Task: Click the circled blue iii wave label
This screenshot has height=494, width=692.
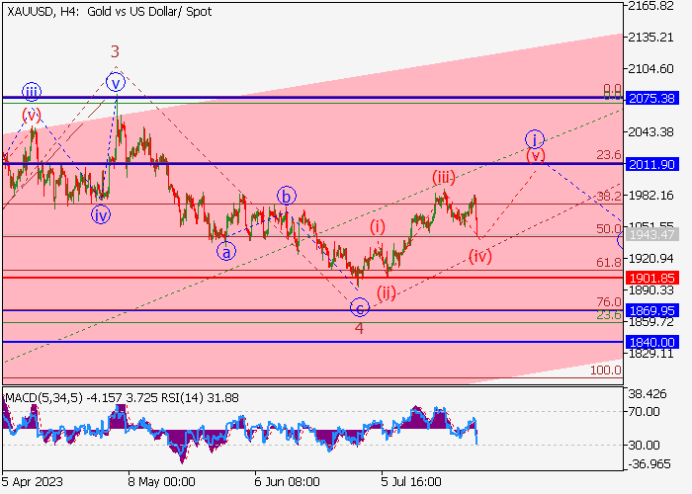Action: tap(32, 92)
